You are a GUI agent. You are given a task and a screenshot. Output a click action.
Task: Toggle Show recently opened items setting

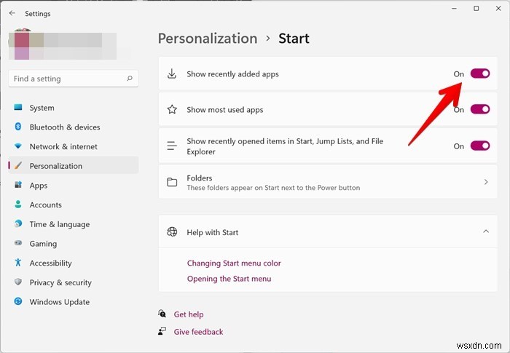(479, 146)
